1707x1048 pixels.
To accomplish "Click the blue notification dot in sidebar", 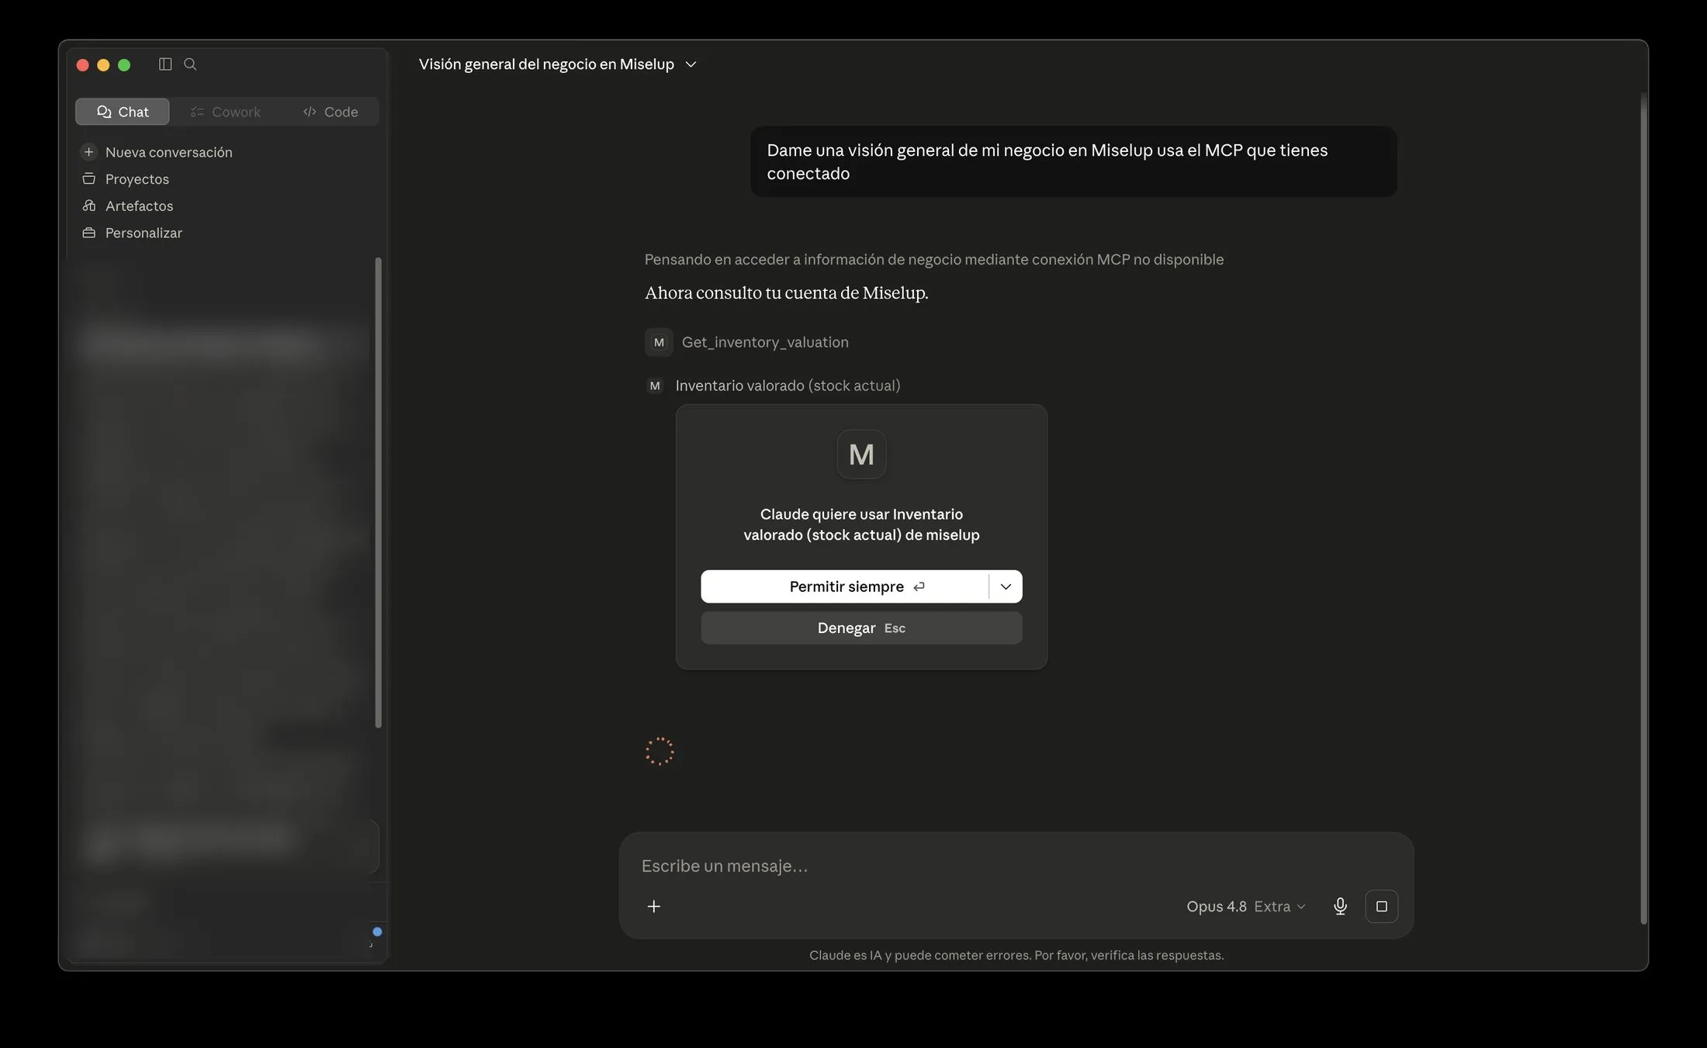I will click(377, 932).
